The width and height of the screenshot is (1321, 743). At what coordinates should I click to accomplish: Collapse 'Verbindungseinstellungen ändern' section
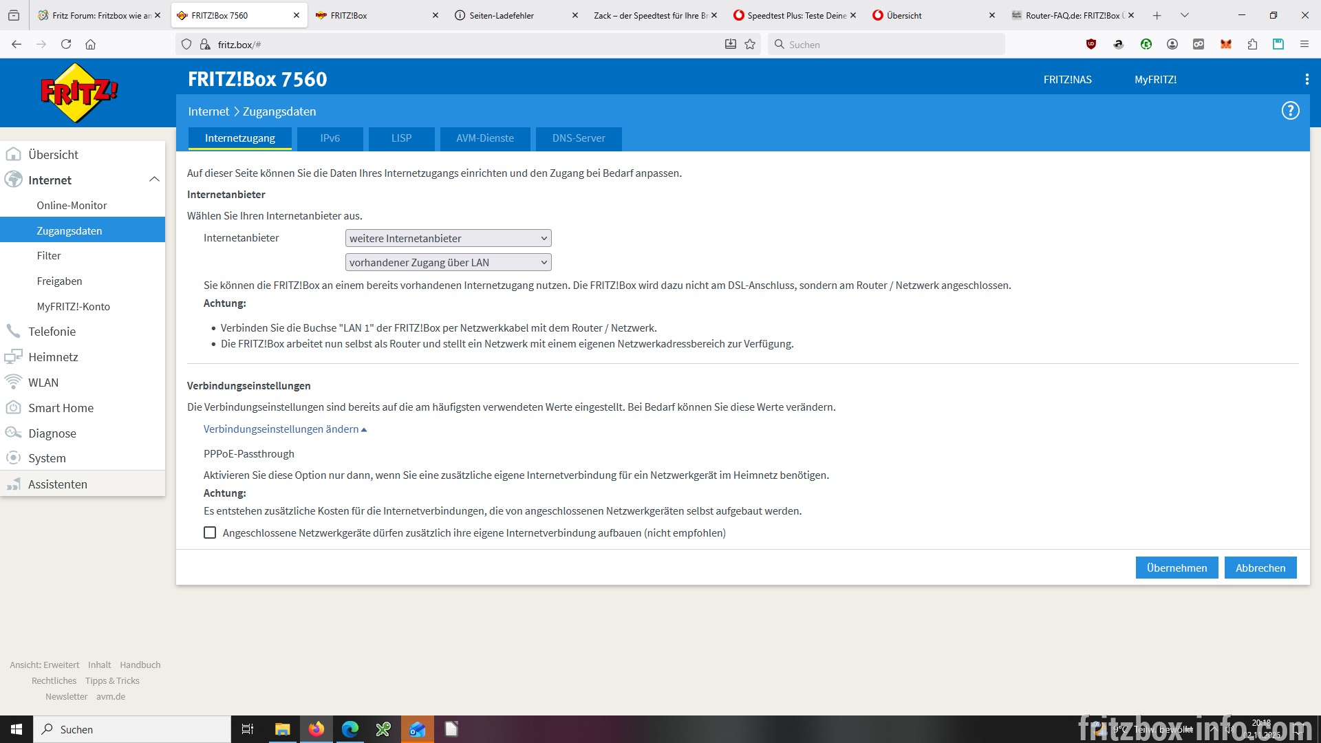point(285,429)
